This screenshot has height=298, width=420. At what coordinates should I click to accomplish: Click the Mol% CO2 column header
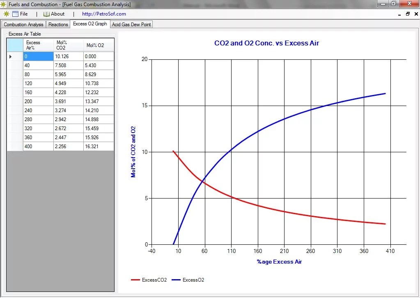coord(68,44)
